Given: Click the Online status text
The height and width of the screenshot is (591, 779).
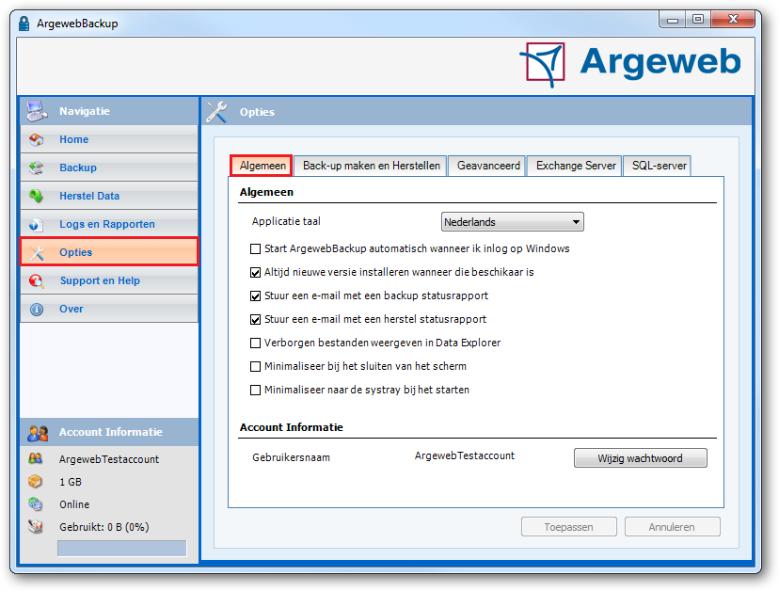Looking at the screenshot, I should tap(74, 504).
